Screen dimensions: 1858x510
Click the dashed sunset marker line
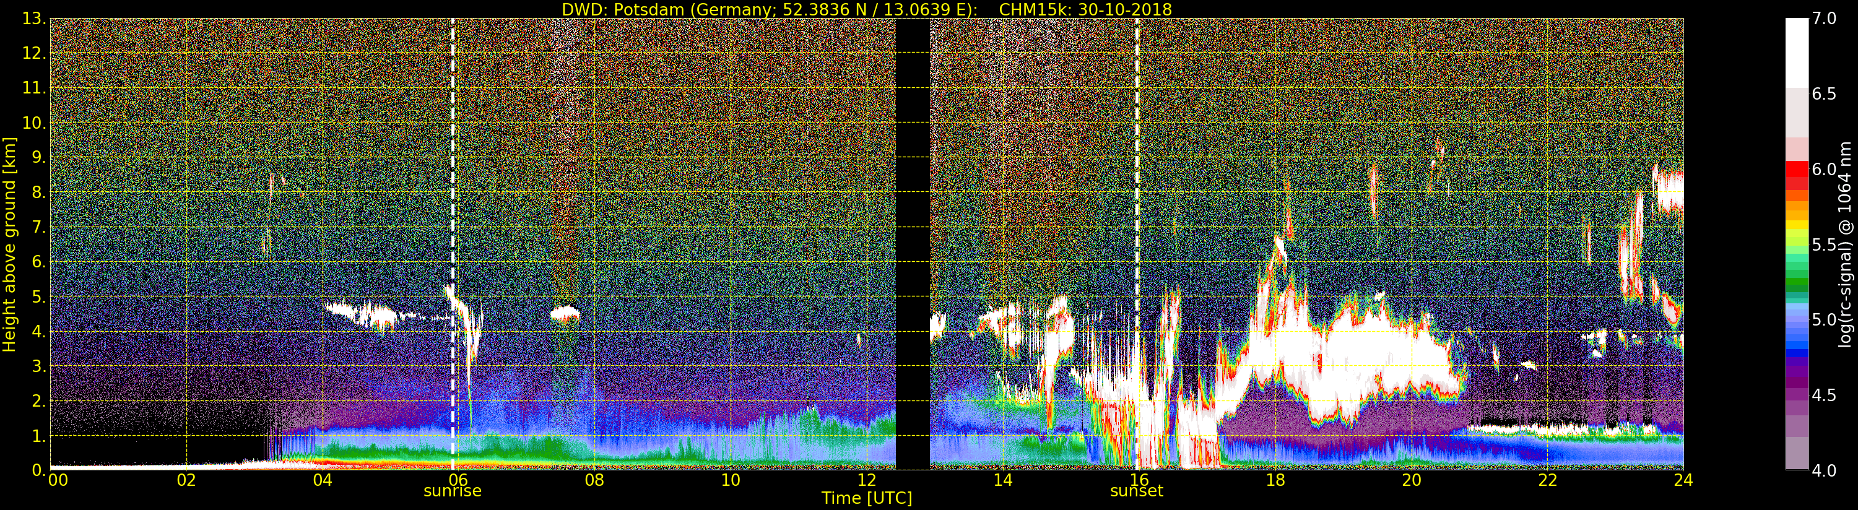click(1137, 244)
